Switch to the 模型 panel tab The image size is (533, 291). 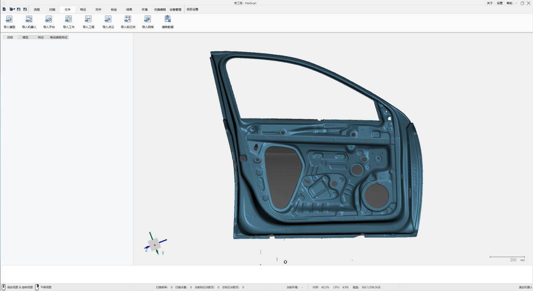[x=25, y=37]
